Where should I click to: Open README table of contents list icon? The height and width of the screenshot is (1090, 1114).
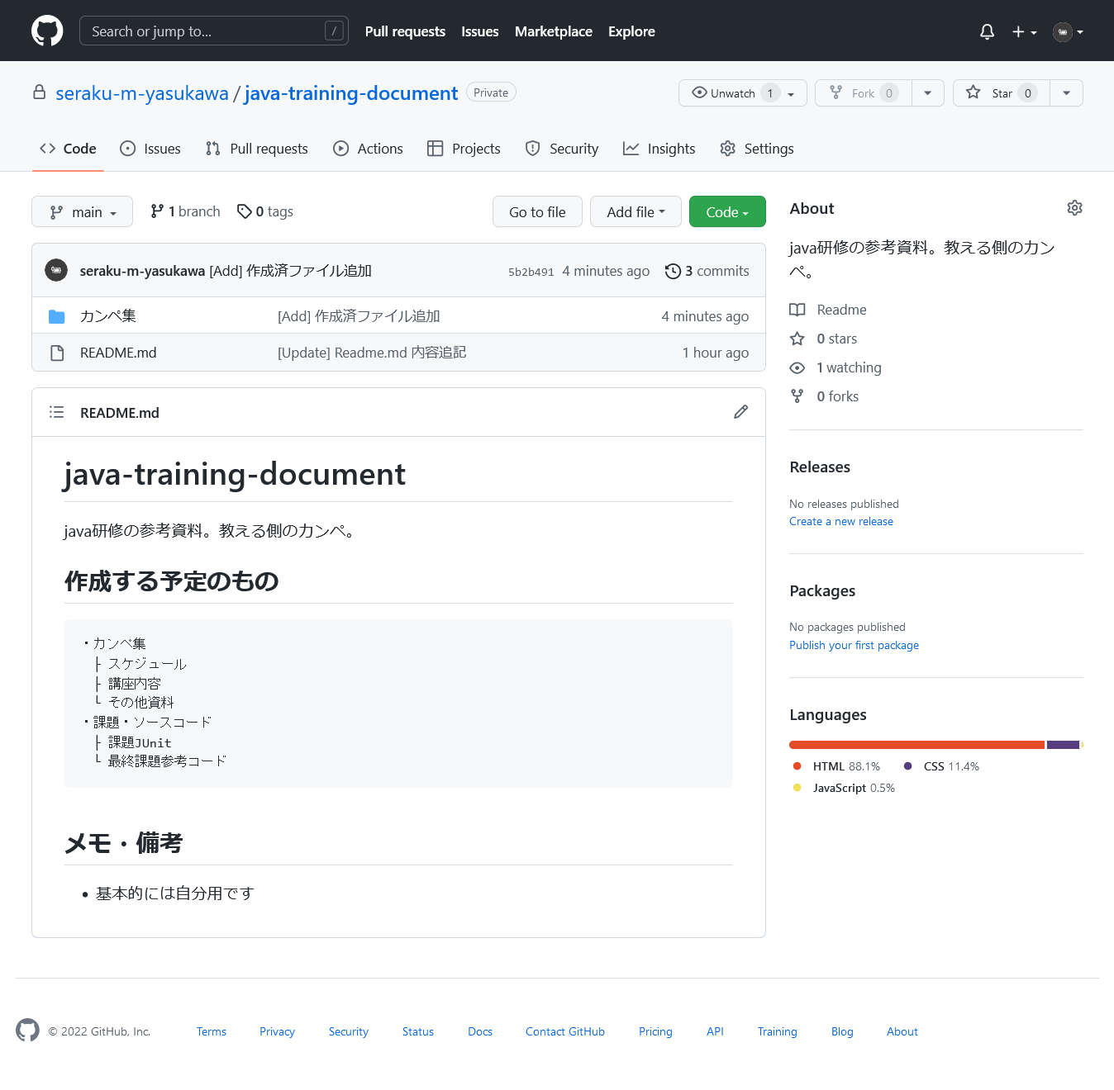click(x=56, y=412)
